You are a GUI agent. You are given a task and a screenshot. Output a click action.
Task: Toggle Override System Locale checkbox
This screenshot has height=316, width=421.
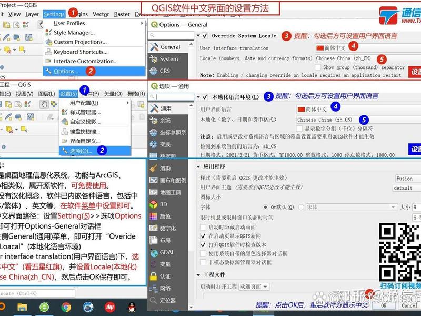pyautogui.click(x=205, y=36)
